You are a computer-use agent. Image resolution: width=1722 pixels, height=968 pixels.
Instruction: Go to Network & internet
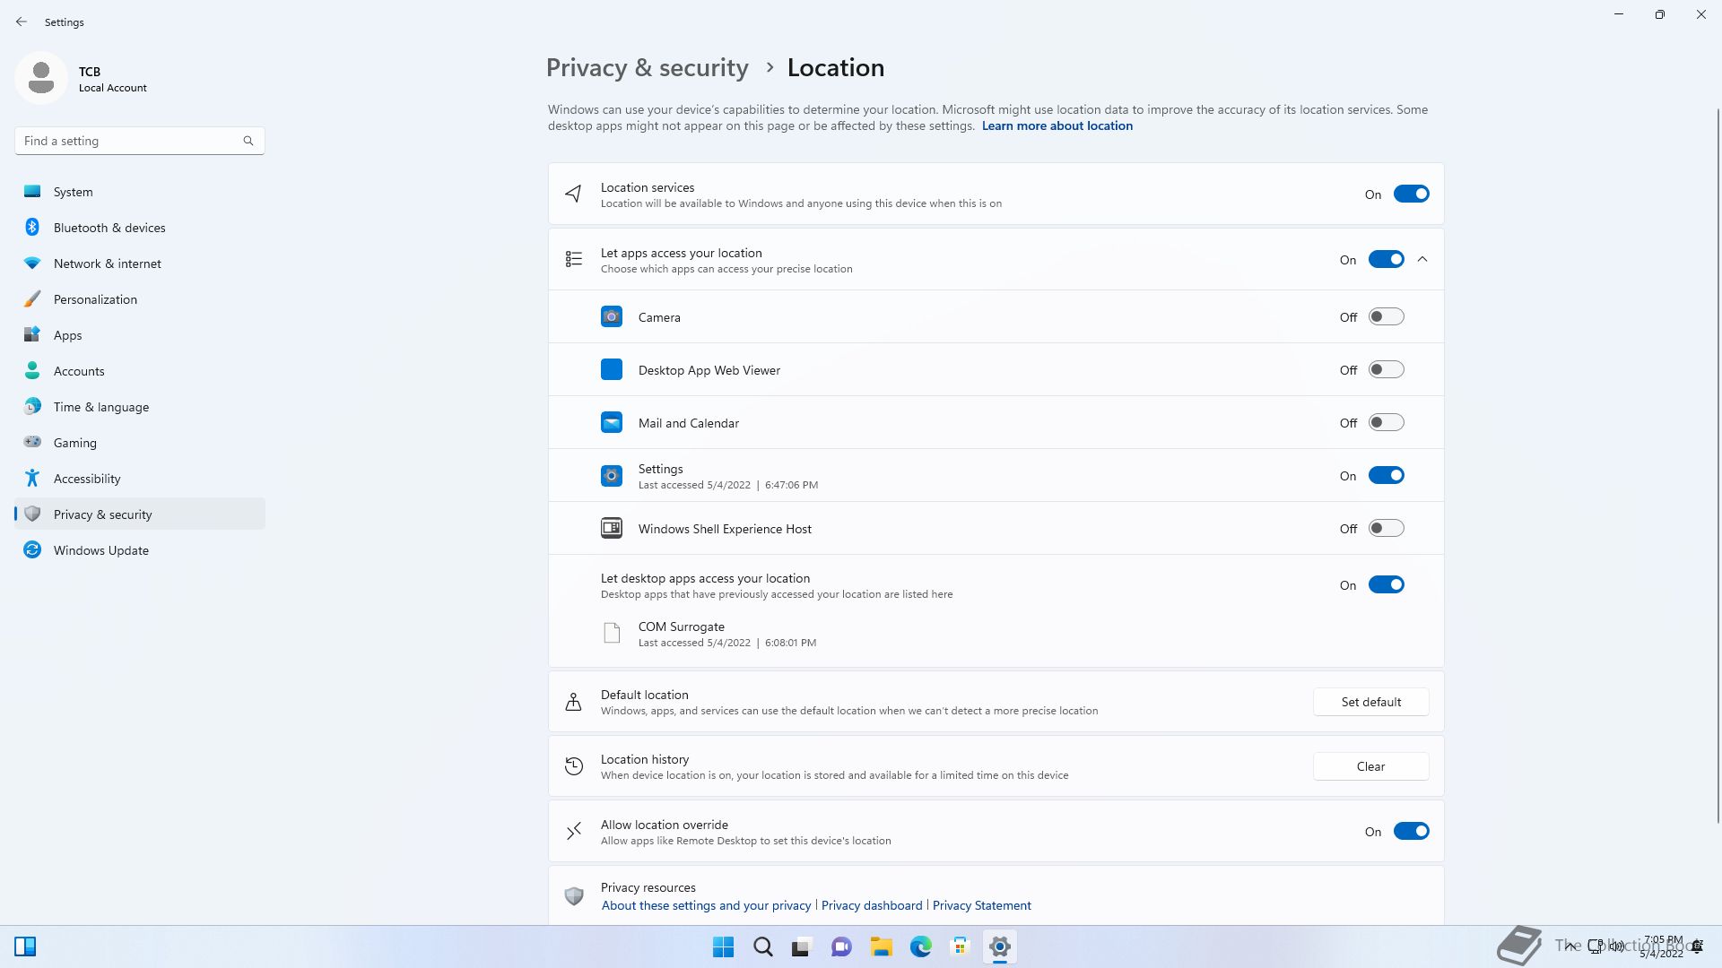[140, 264]
